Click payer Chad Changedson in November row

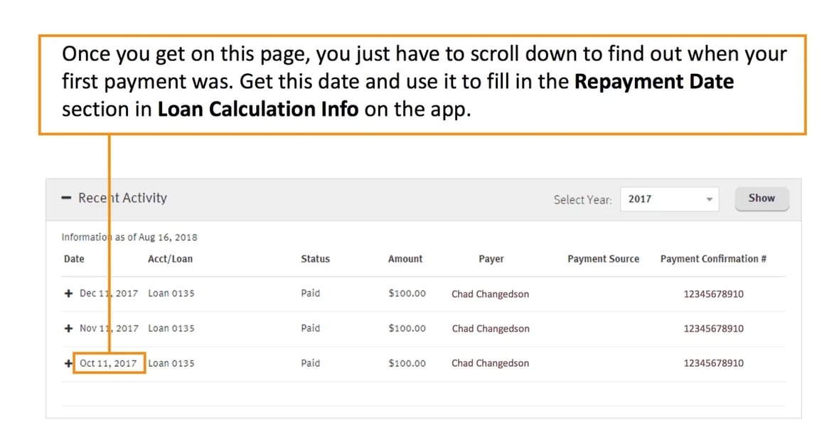click(490, 328)
